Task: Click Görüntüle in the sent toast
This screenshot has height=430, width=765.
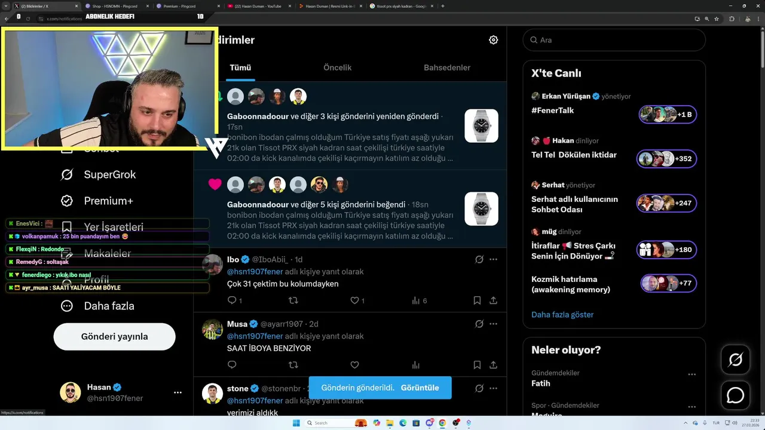Action: (420, 388)
